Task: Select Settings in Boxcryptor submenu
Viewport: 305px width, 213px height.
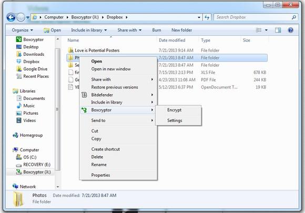Action: click(x=175, y=120)
